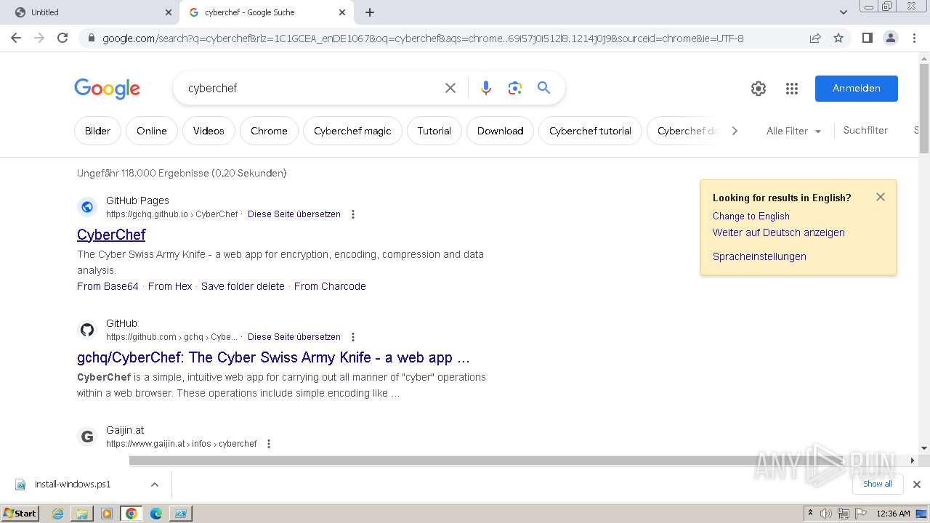Switch to the Untitled tab
The image size is (930, 523).
tap(89, 12)
